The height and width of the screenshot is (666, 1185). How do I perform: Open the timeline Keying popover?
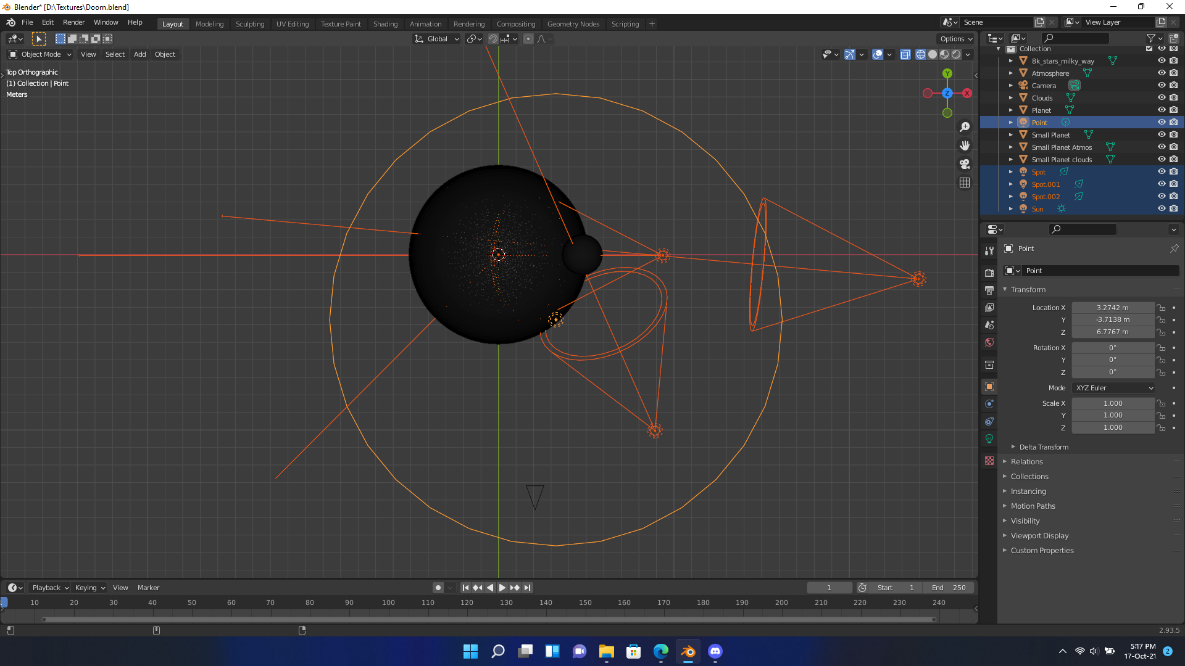89,588
